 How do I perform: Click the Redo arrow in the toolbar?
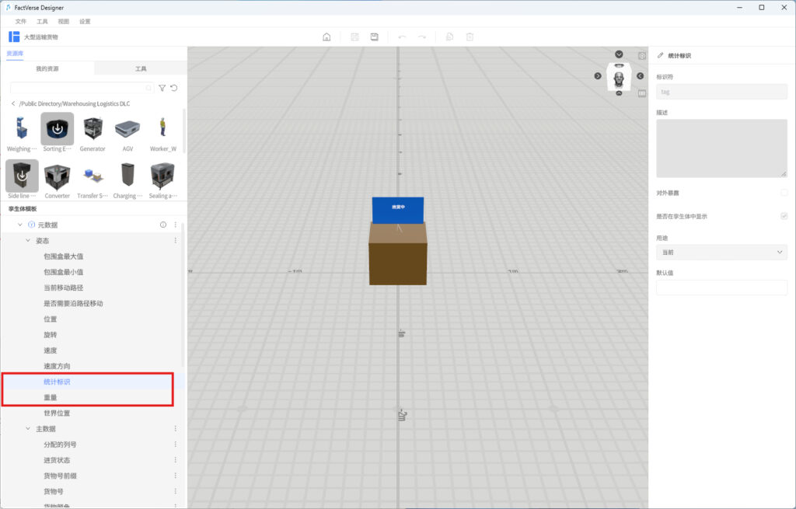click(422, 37)
